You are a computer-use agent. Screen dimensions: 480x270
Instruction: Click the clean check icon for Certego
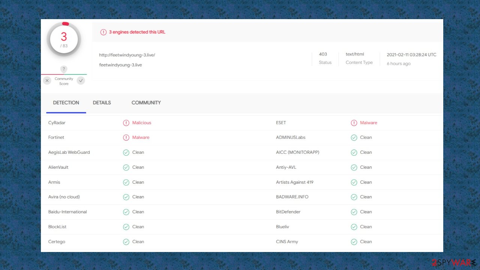click(126, 242)
